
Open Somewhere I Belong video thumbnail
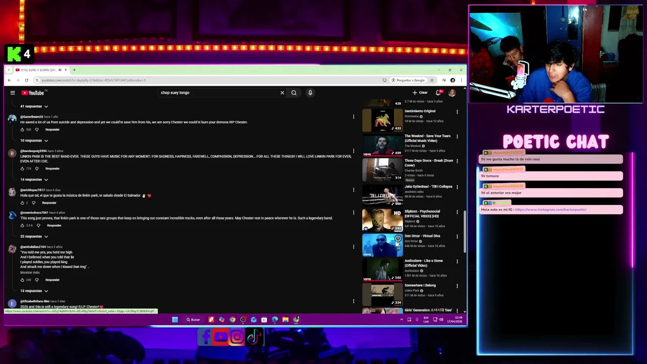point(383,294)
